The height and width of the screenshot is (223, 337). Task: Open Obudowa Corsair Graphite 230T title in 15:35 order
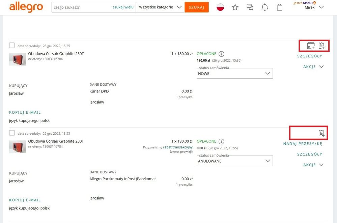click(56, 54)
